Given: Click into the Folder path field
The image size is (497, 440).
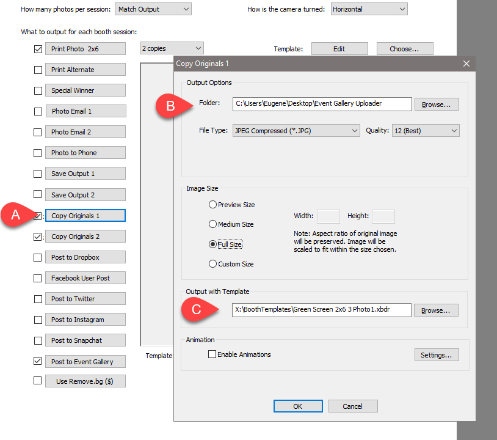Looking at the screenshot, I should coord(322,104).
